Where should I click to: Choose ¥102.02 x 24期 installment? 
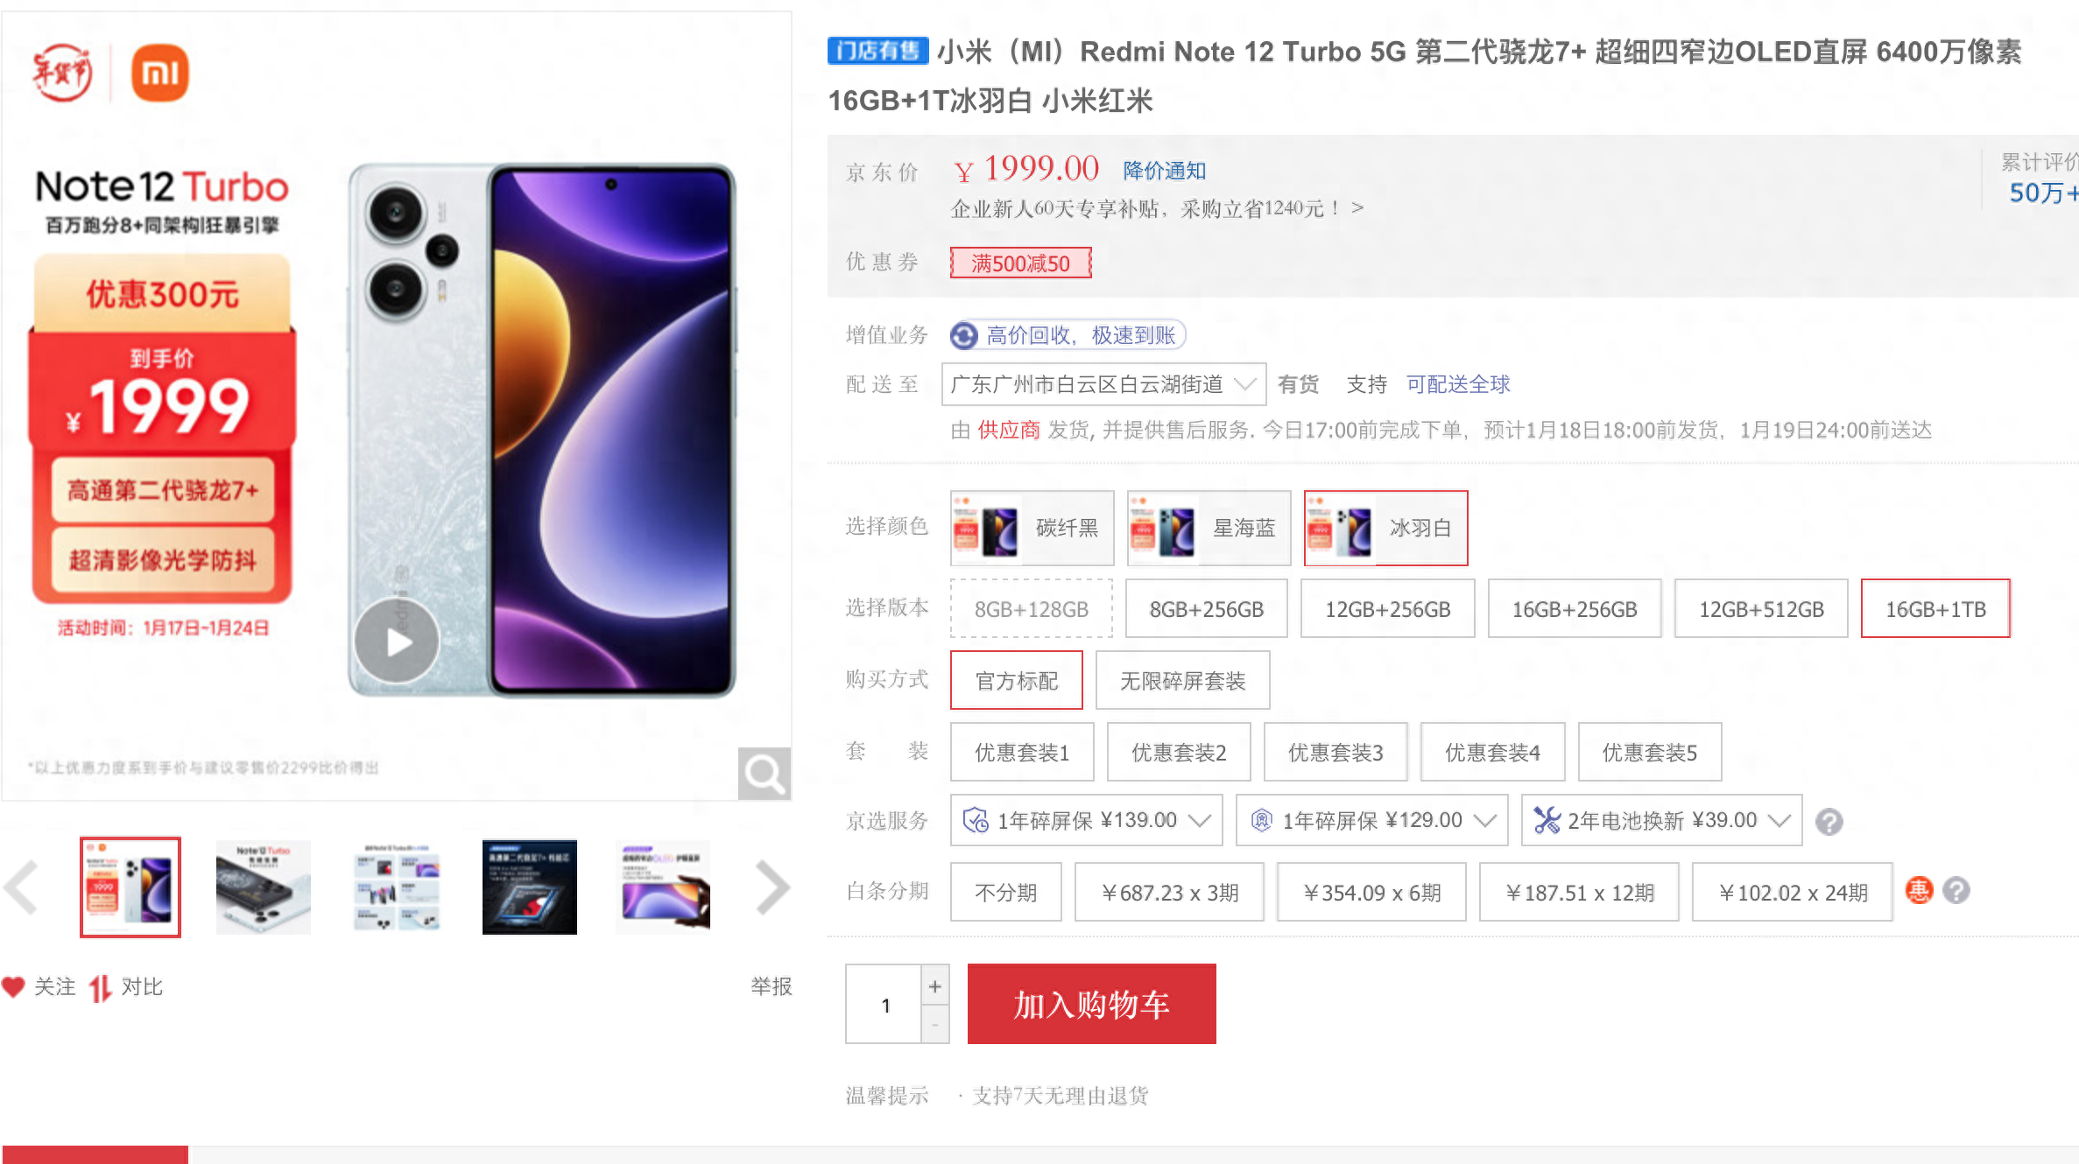click(x=1793, y=892)
